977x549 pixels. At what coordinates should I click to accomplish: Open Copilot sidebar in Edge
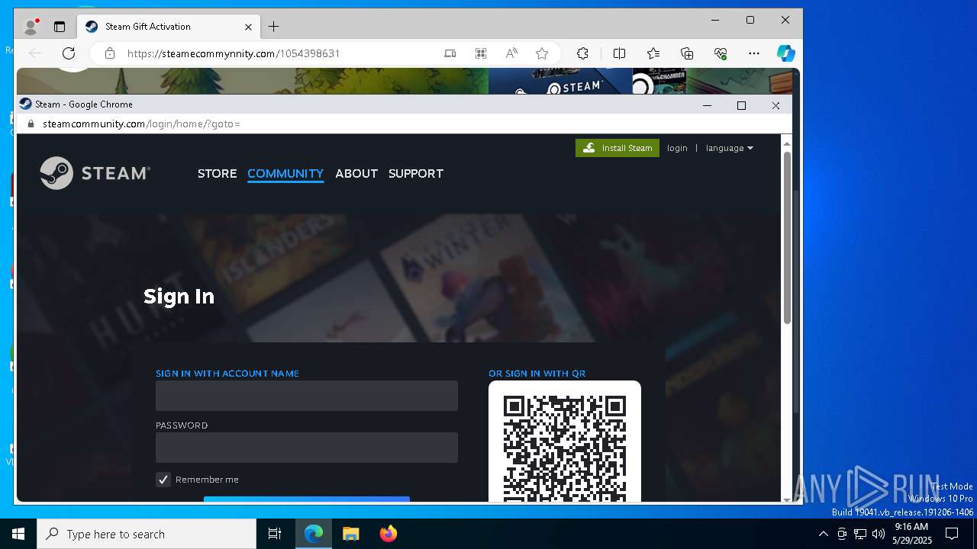[x=785, y=53]
